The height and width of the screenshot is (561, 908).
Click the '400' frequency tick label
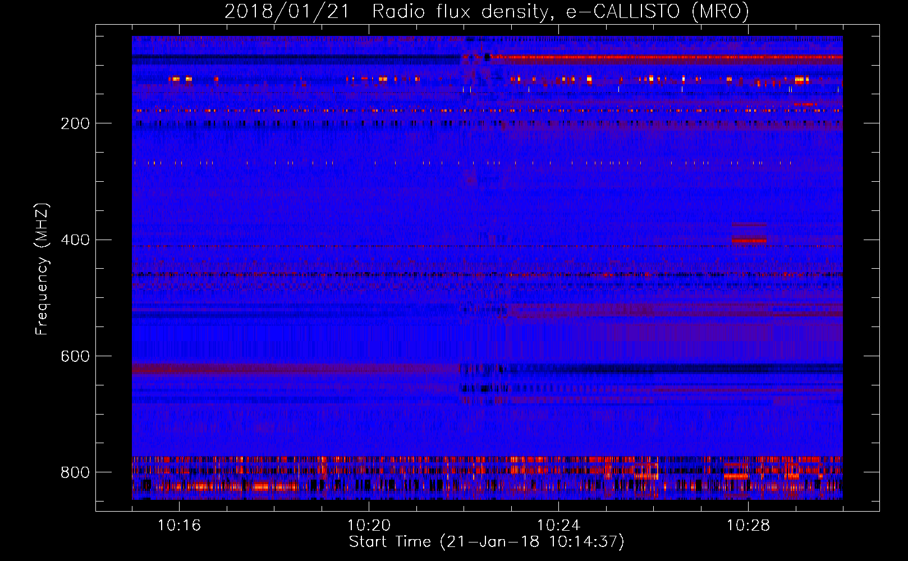(75, 240)
